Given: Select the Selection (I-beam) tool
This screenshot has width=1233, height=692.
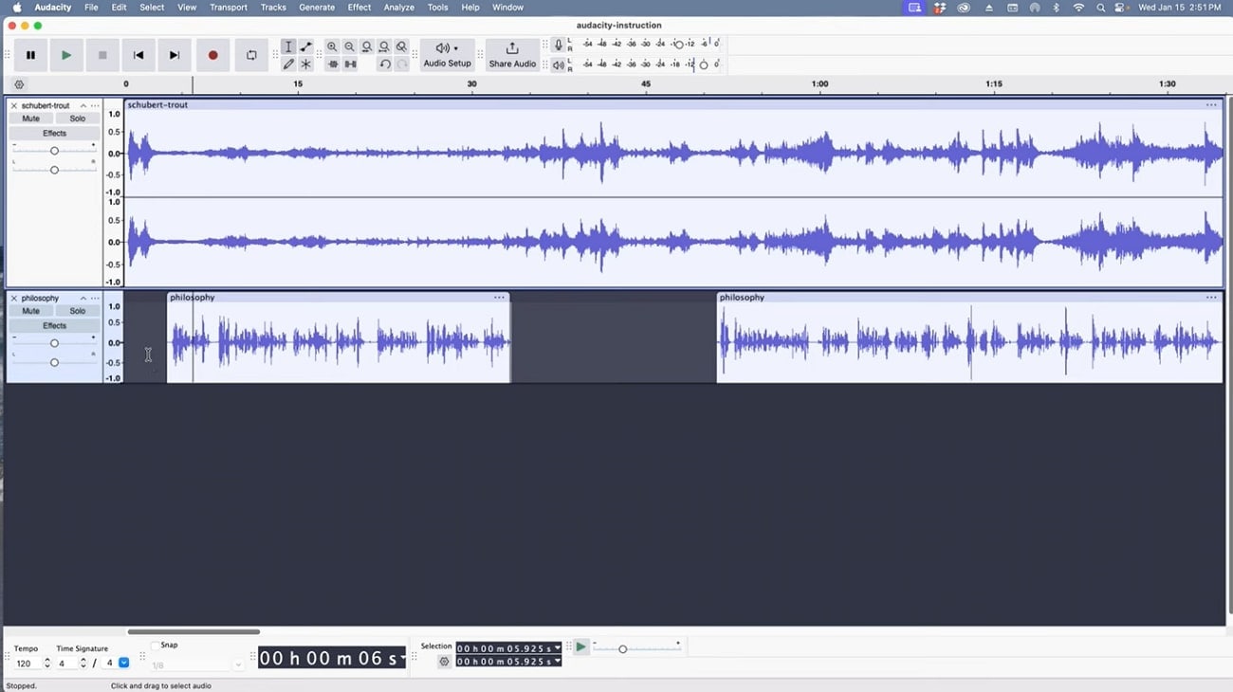Looking at the screenshot, I should [x=288, y=46].
